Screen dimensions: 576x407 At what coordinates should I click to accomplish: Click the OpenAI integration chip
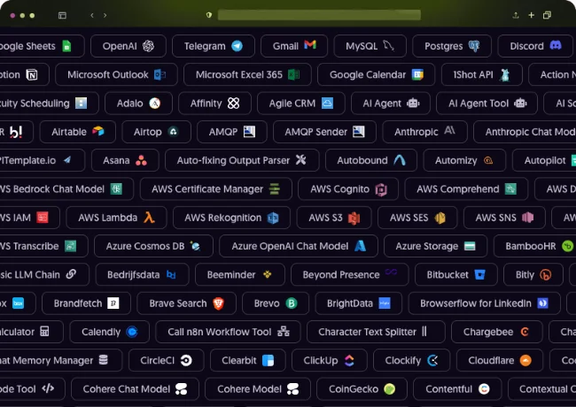(x=128, y=46)
